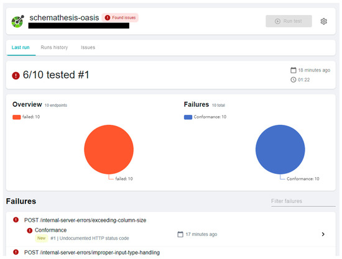Click the Conformance error icon under first failure
The height and width of the screenshot is (259, 342).
coord(29,230)
